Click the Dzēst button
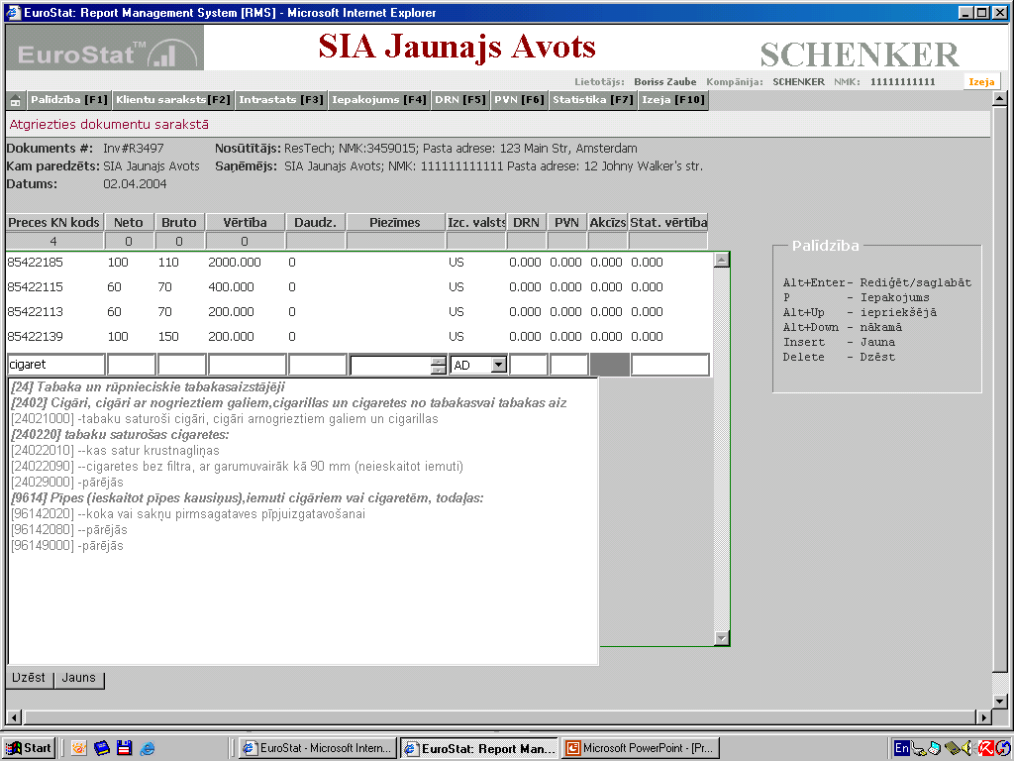Screen dimensions: 1014x761 (29, 678)
